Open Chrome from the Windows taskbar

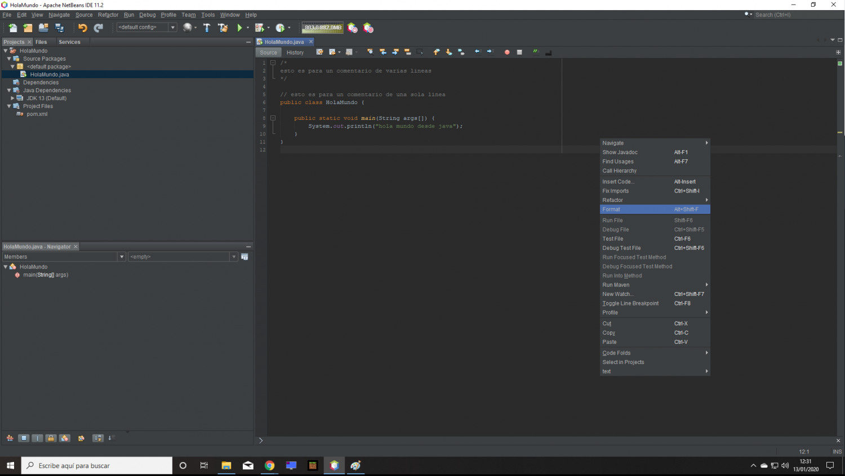269,465
